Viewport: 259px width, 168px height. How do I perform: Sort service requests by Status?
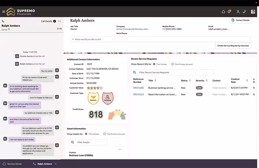(190, 81)
